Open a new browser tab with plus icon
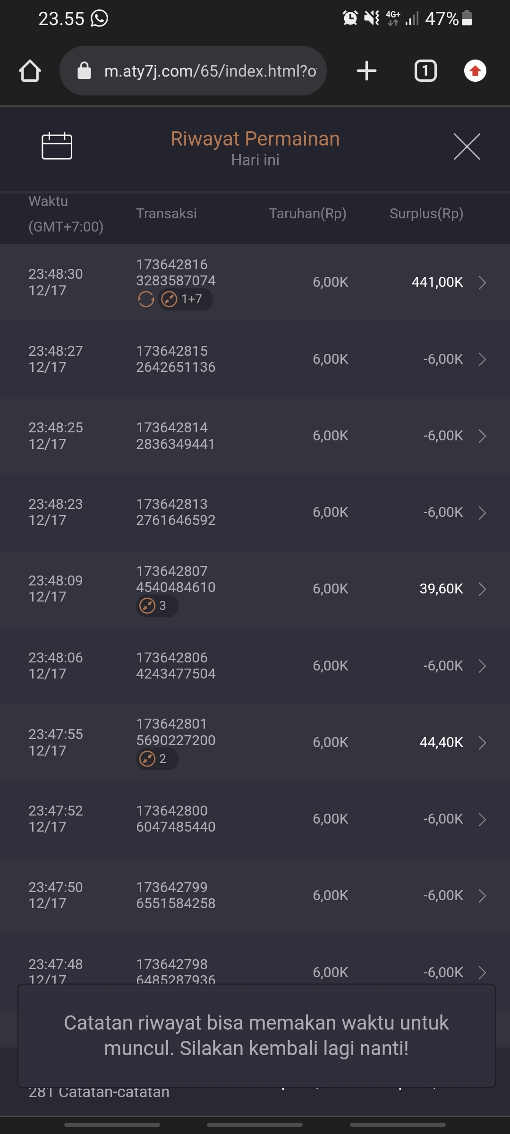 (366, 71)
